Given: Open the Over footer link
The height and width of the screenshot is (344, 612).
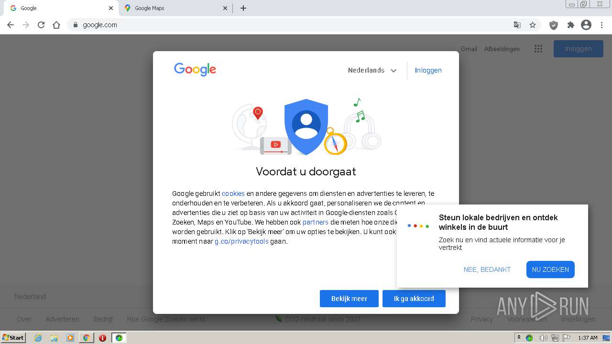Looking at the screenshot, I should pyautogui.click(x=24, y=319).
